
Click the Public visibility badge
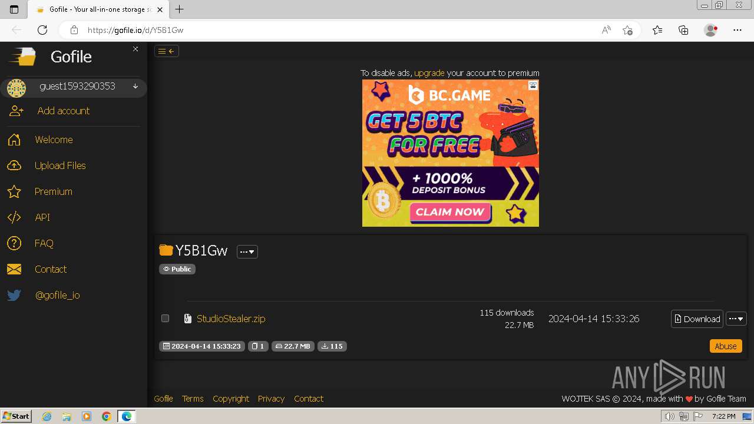177,269
